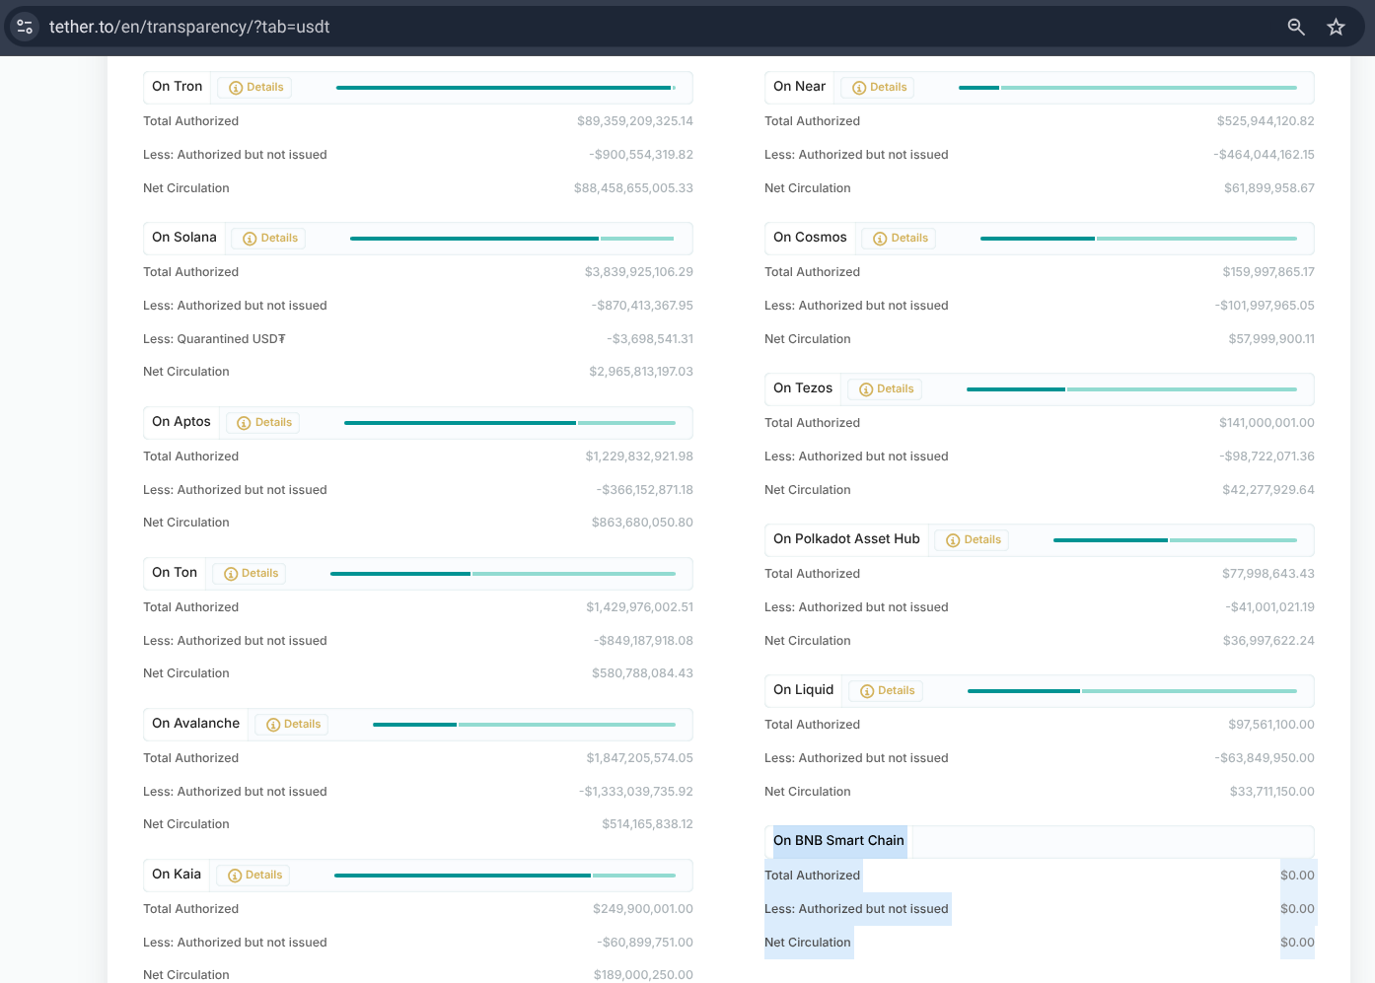Click the "On Aptos" heading

(181, 422)
